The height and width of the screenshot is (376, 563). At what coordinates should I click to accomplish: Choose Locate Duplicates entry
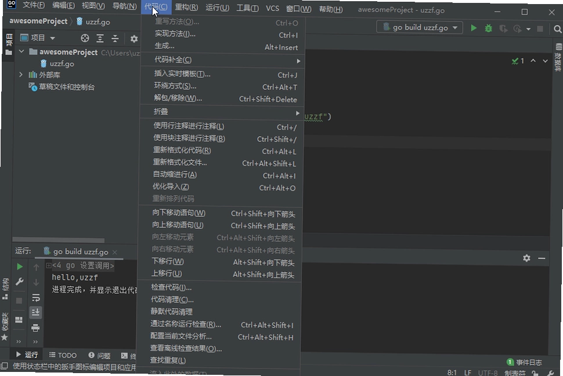click(x=218, y=360)
